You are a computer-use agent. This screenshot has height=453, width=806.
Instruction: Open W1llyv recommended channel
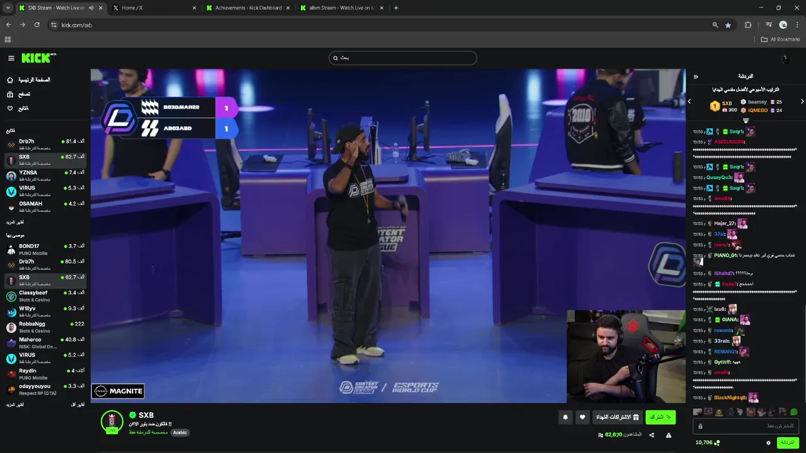tap(45, 311)
